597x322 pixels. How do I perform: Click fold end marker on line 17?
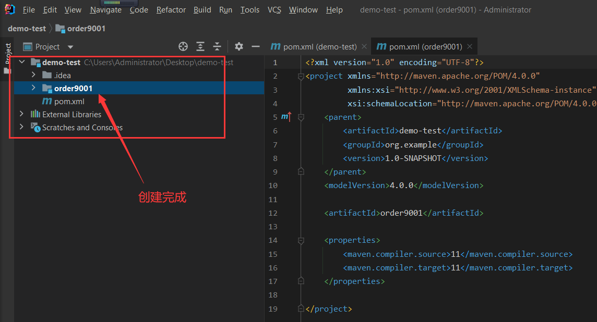pos(301,281)
